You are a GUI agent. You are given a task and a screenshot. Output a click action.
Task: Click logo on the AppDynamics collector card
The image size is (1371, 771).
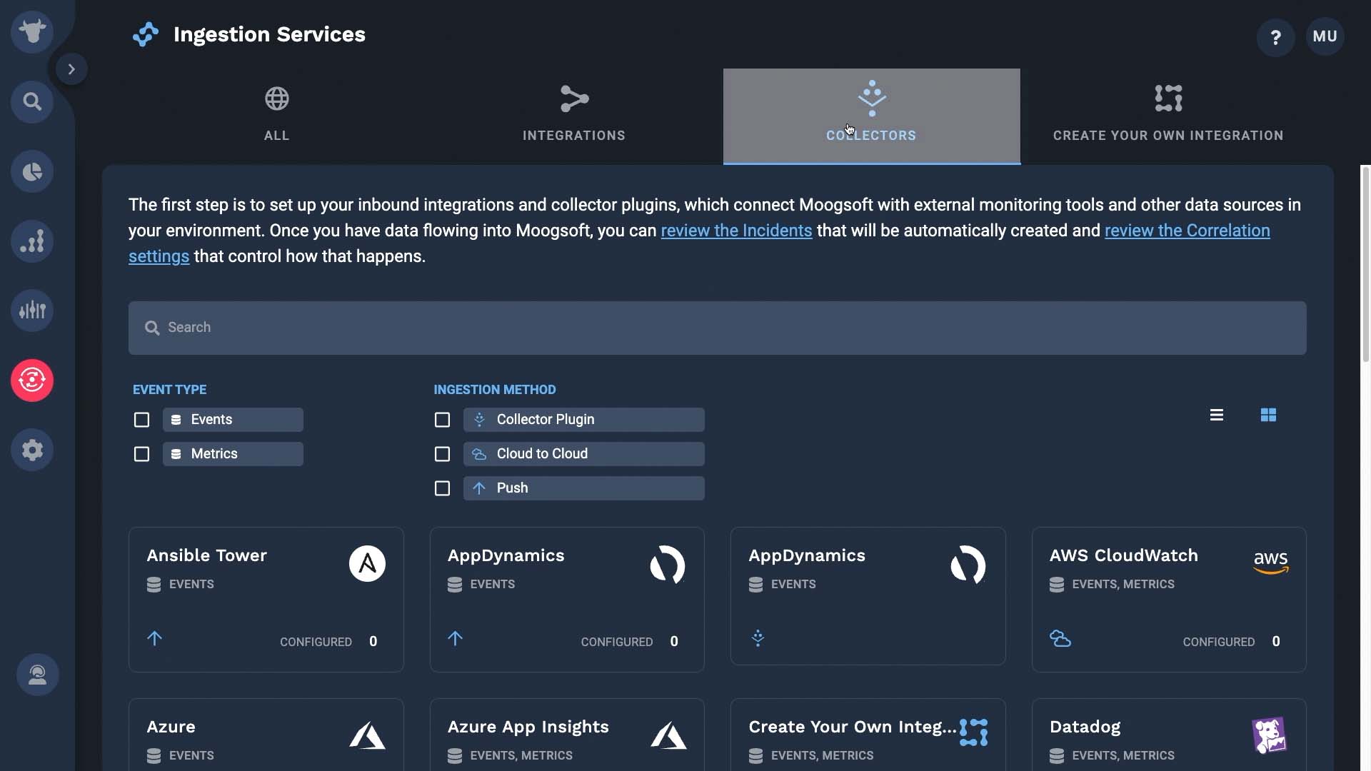tap(968, 564)
